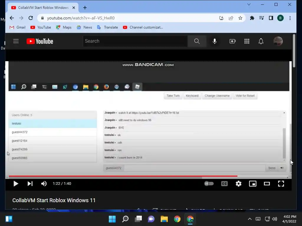
Task: Play the video
Action: [16, 184]
